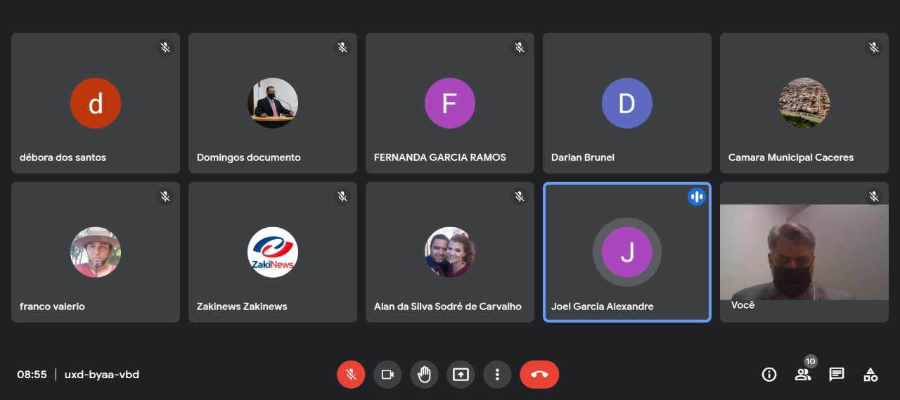Click the muted mic icon on Alan da Silva tile
Screen dimensions: 900x400
tap(520, 197)
